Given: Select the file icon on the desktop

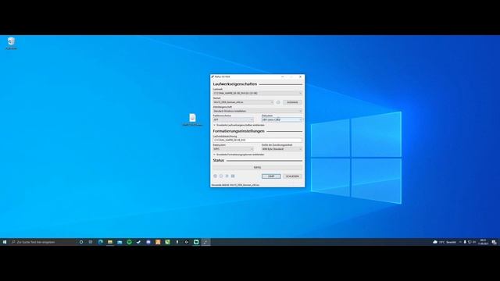Looking at the screenshot, I should point(192,119).
